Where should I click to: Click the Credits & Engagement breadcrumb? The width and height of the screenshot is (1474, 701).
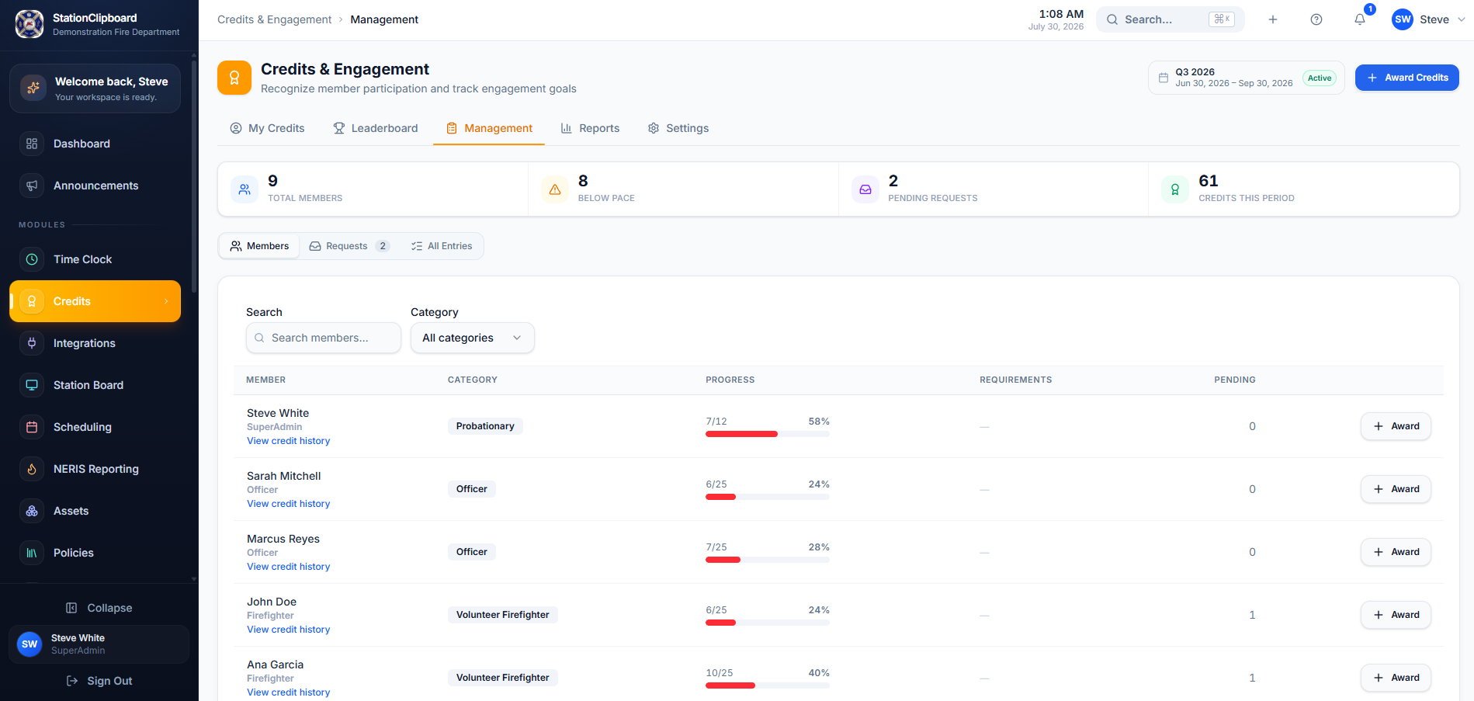coord(274,19)
